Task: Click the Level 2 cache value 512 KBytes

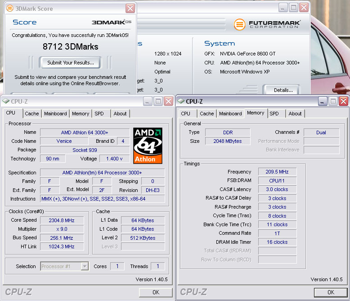Action: click(x=143, y=238)
